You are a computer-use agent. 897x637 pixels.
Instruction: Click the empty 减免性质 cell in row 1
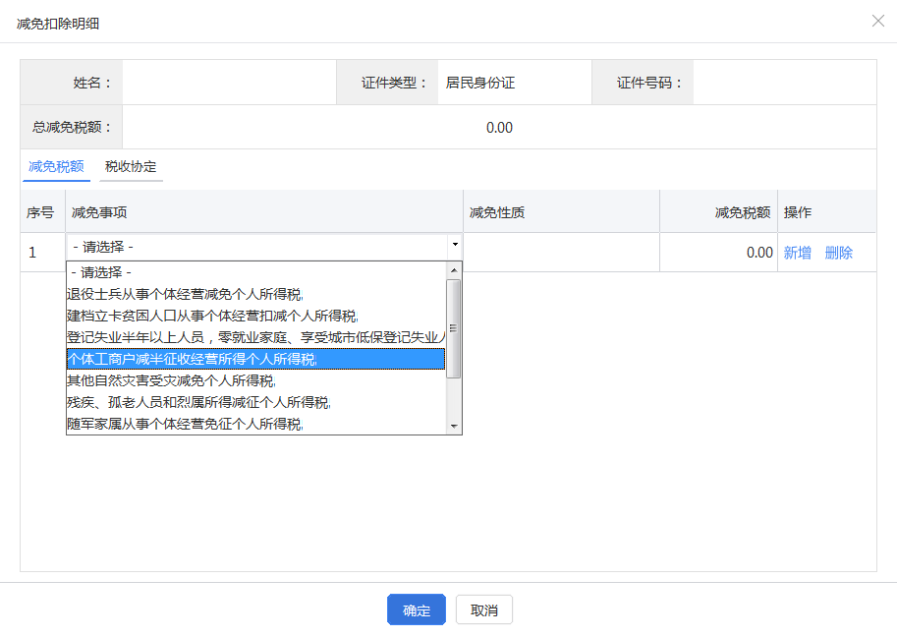[x=561, y=253]
